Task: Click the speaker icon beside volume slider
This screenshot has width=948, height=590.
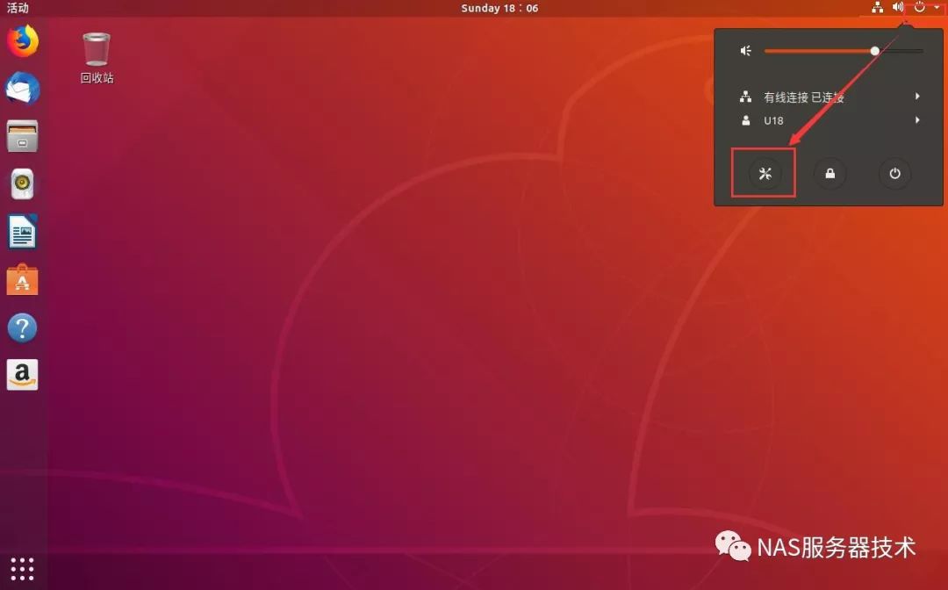Action: tap(746, 51)
